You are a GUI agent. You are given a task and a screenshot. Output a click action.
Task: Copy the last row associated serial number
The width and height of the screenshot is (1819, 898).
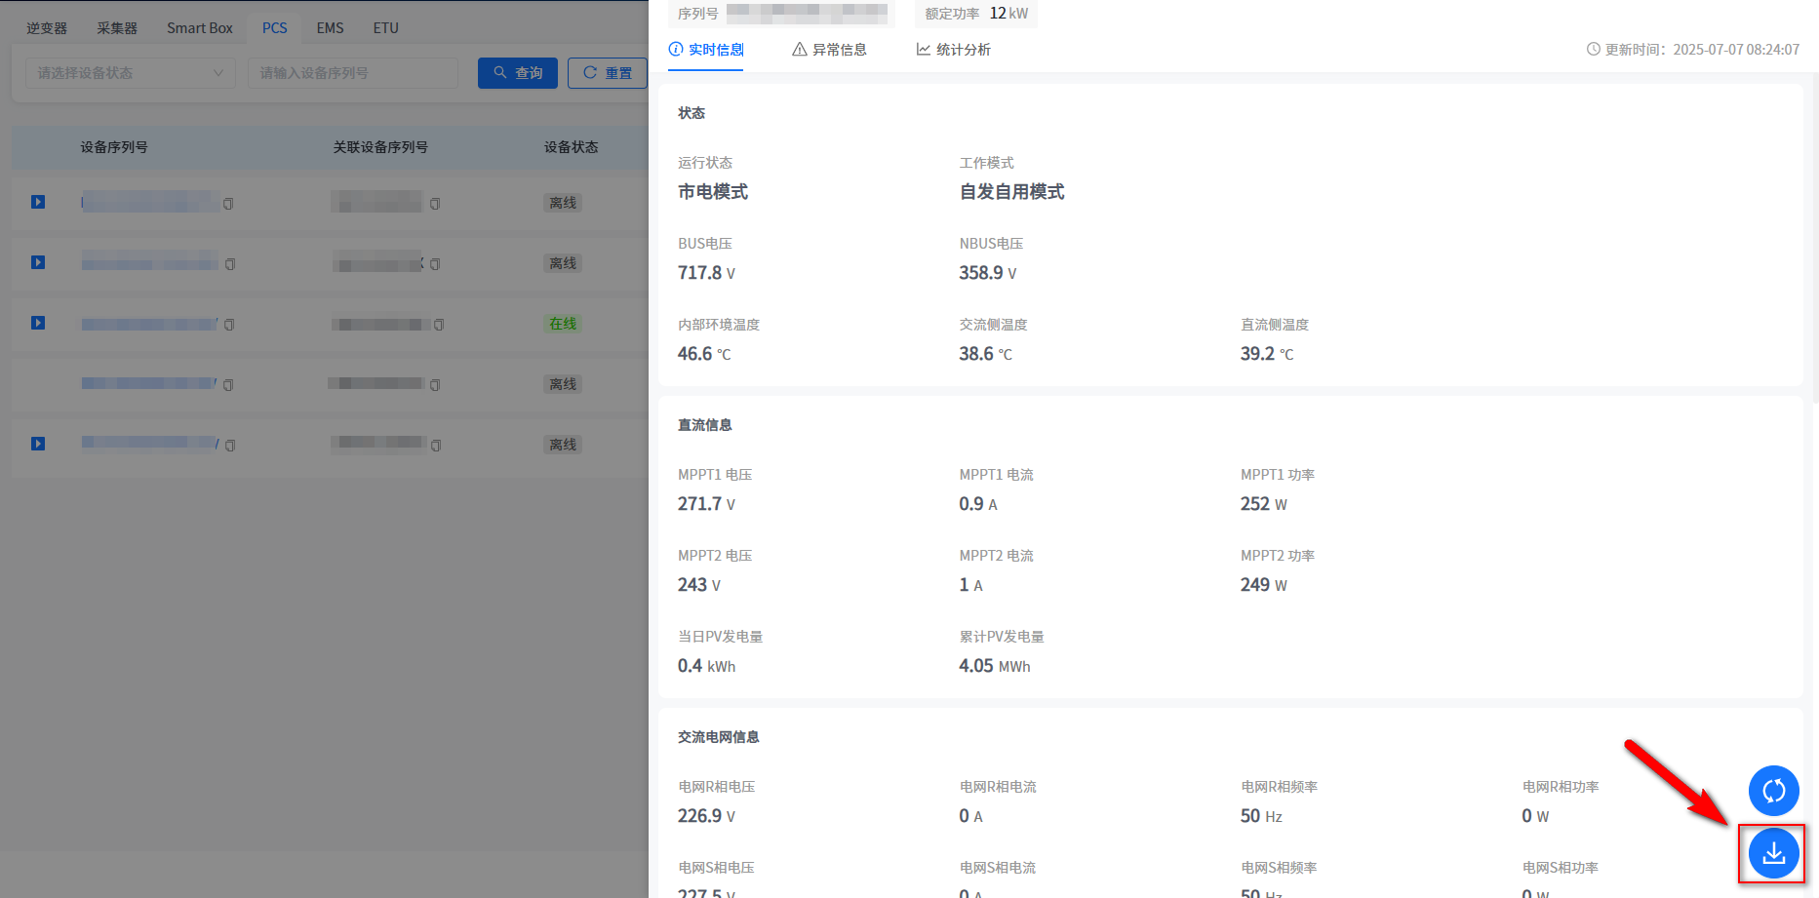[435, 446]
